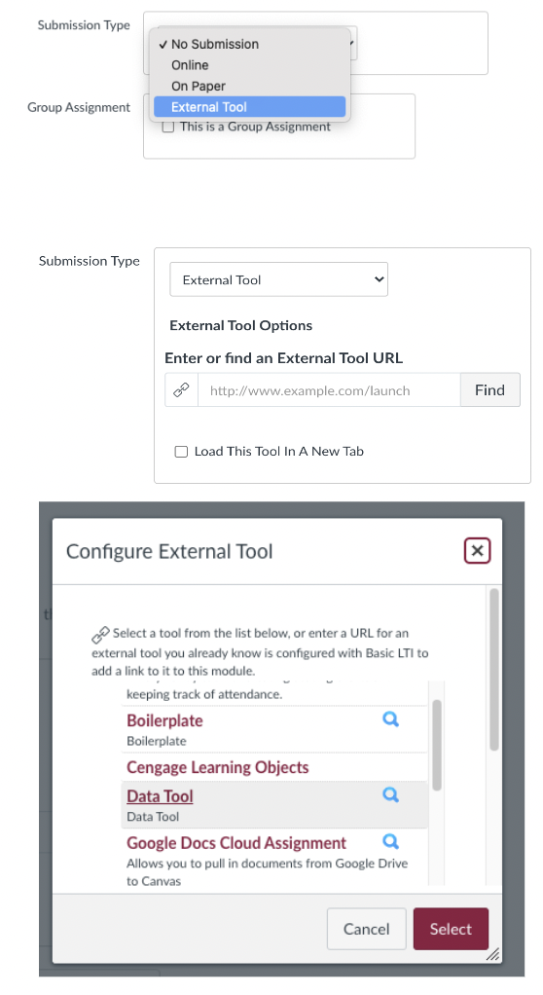Enable This is a Group Assignment checkbox
This screenshot has width=543, height=995.
click(x=168, y=127)
